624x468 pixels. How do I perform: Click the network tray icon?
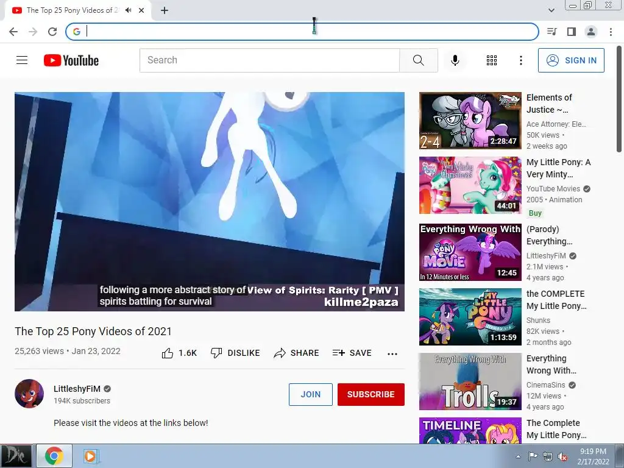coord(548,456)
